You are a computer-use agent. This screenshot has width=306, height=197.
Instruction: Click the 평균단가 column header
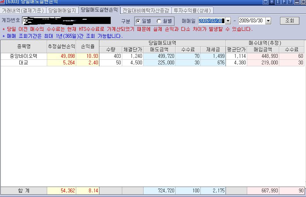click(236, 50)
